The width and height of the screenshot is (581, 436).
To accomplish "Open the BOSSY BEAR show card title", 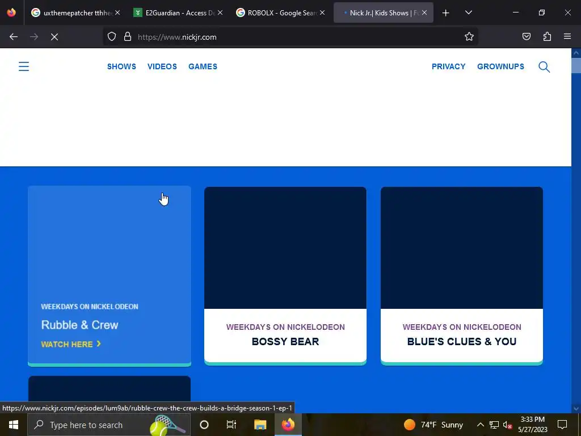I will pos(285,341).
